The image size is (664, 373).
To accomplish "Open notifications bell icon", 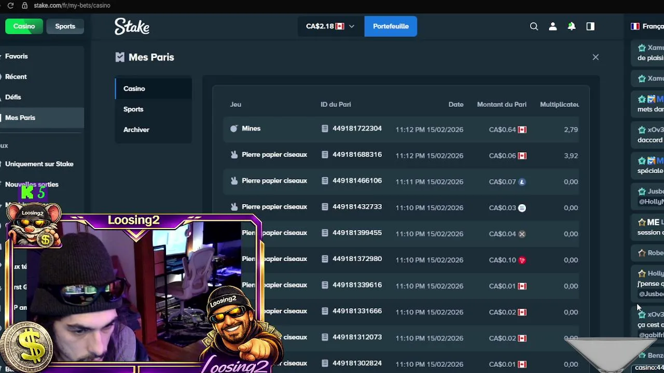I will coord(571,26).
